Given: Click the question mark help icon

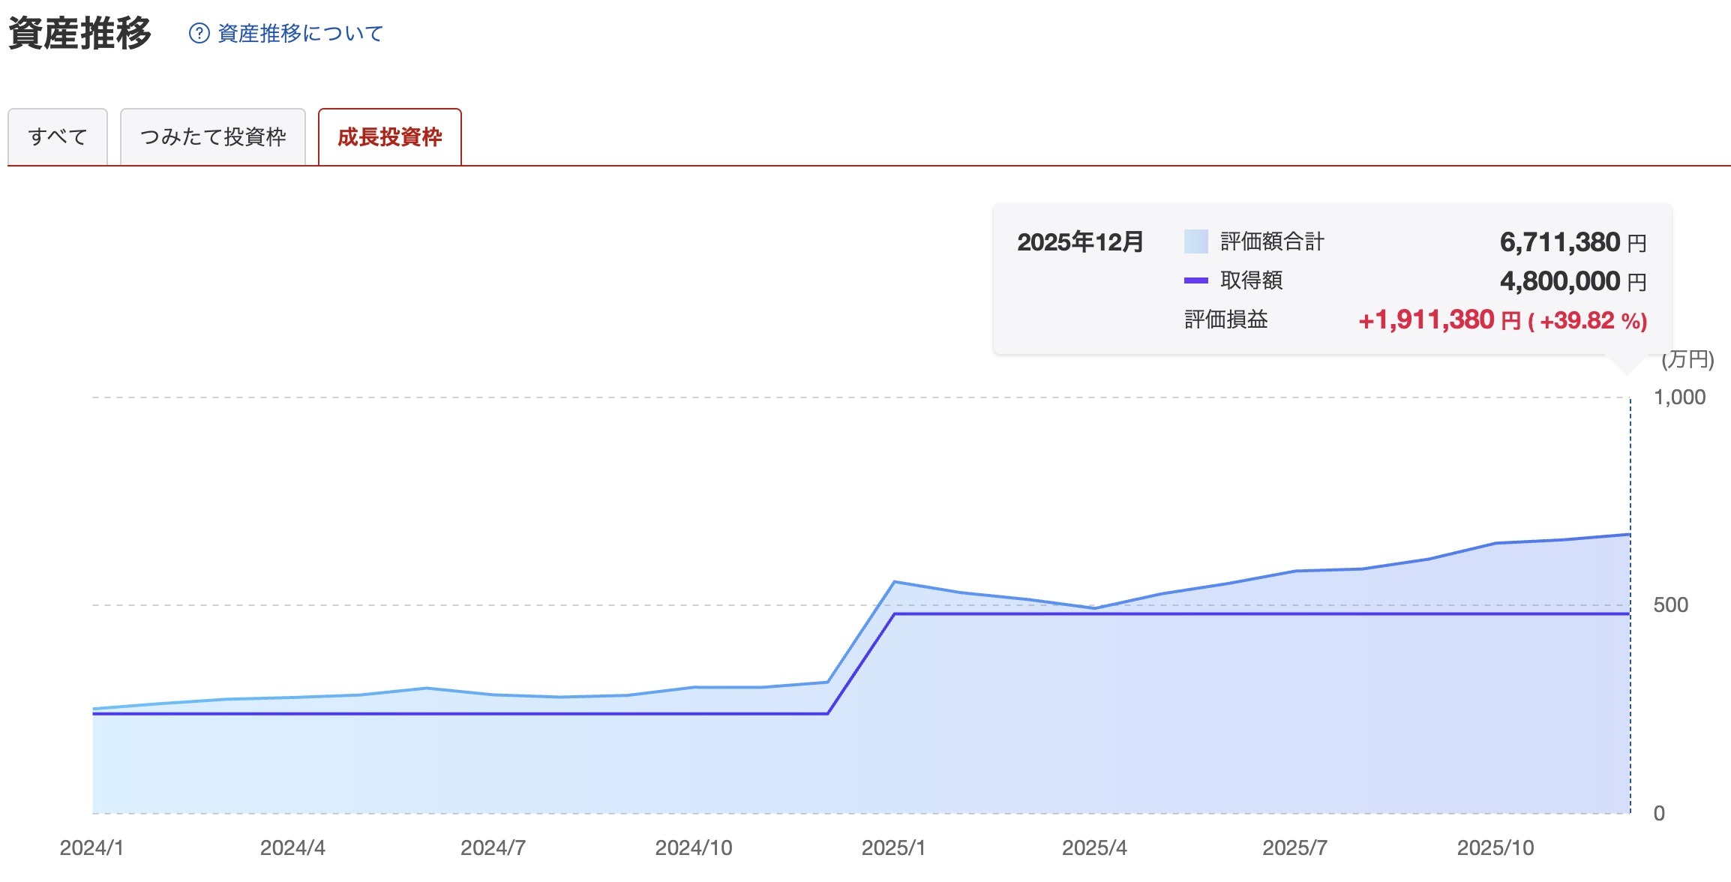Looking at the screenshot, I should (199, 34).
